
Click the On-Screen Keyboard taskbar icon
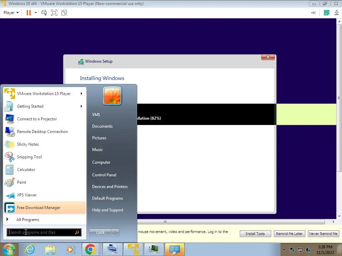coord(113,249)
